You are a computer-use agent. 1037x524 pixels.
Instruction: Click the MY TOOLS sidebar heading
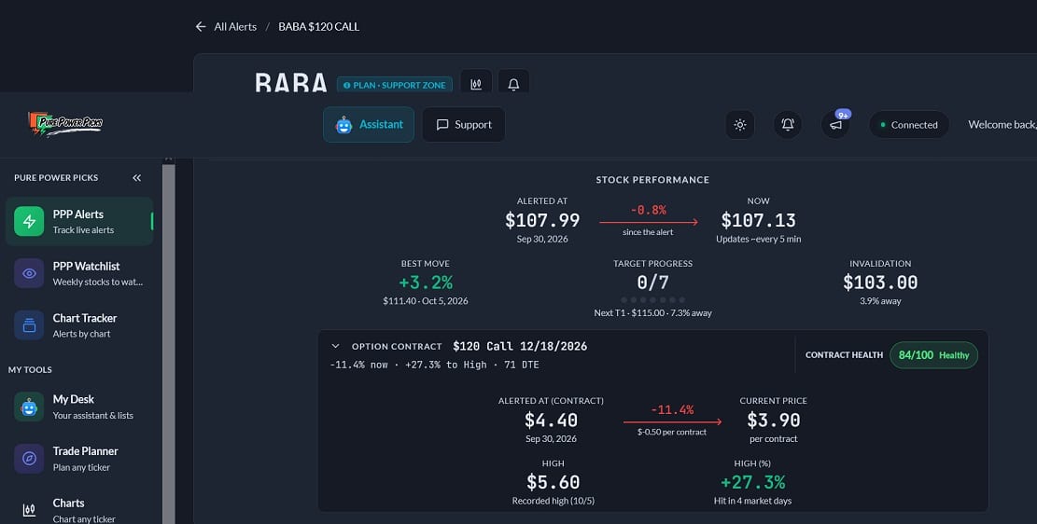(x=30, y=369)
